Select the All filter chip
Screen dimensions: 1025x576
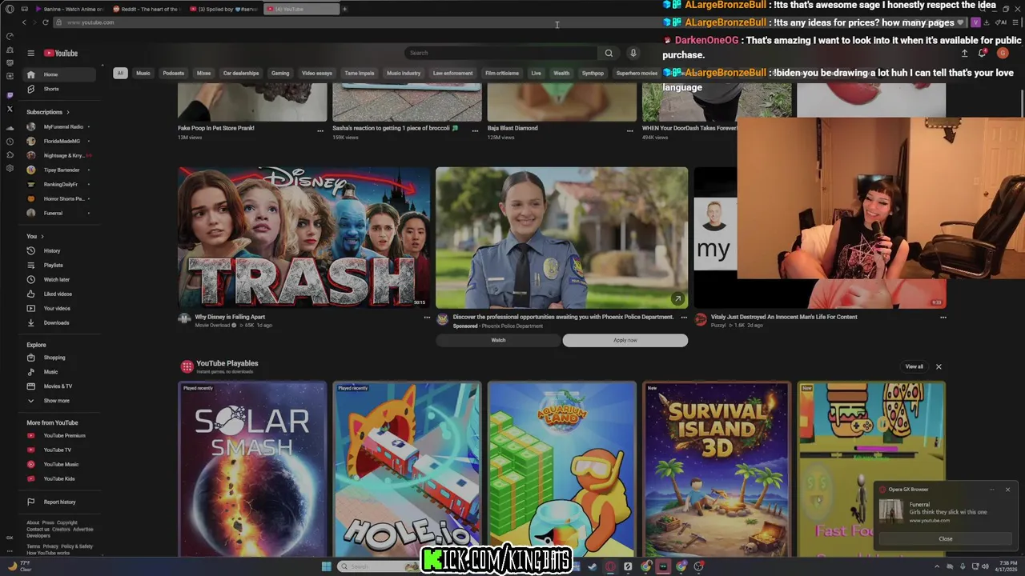tap(120, 73)
